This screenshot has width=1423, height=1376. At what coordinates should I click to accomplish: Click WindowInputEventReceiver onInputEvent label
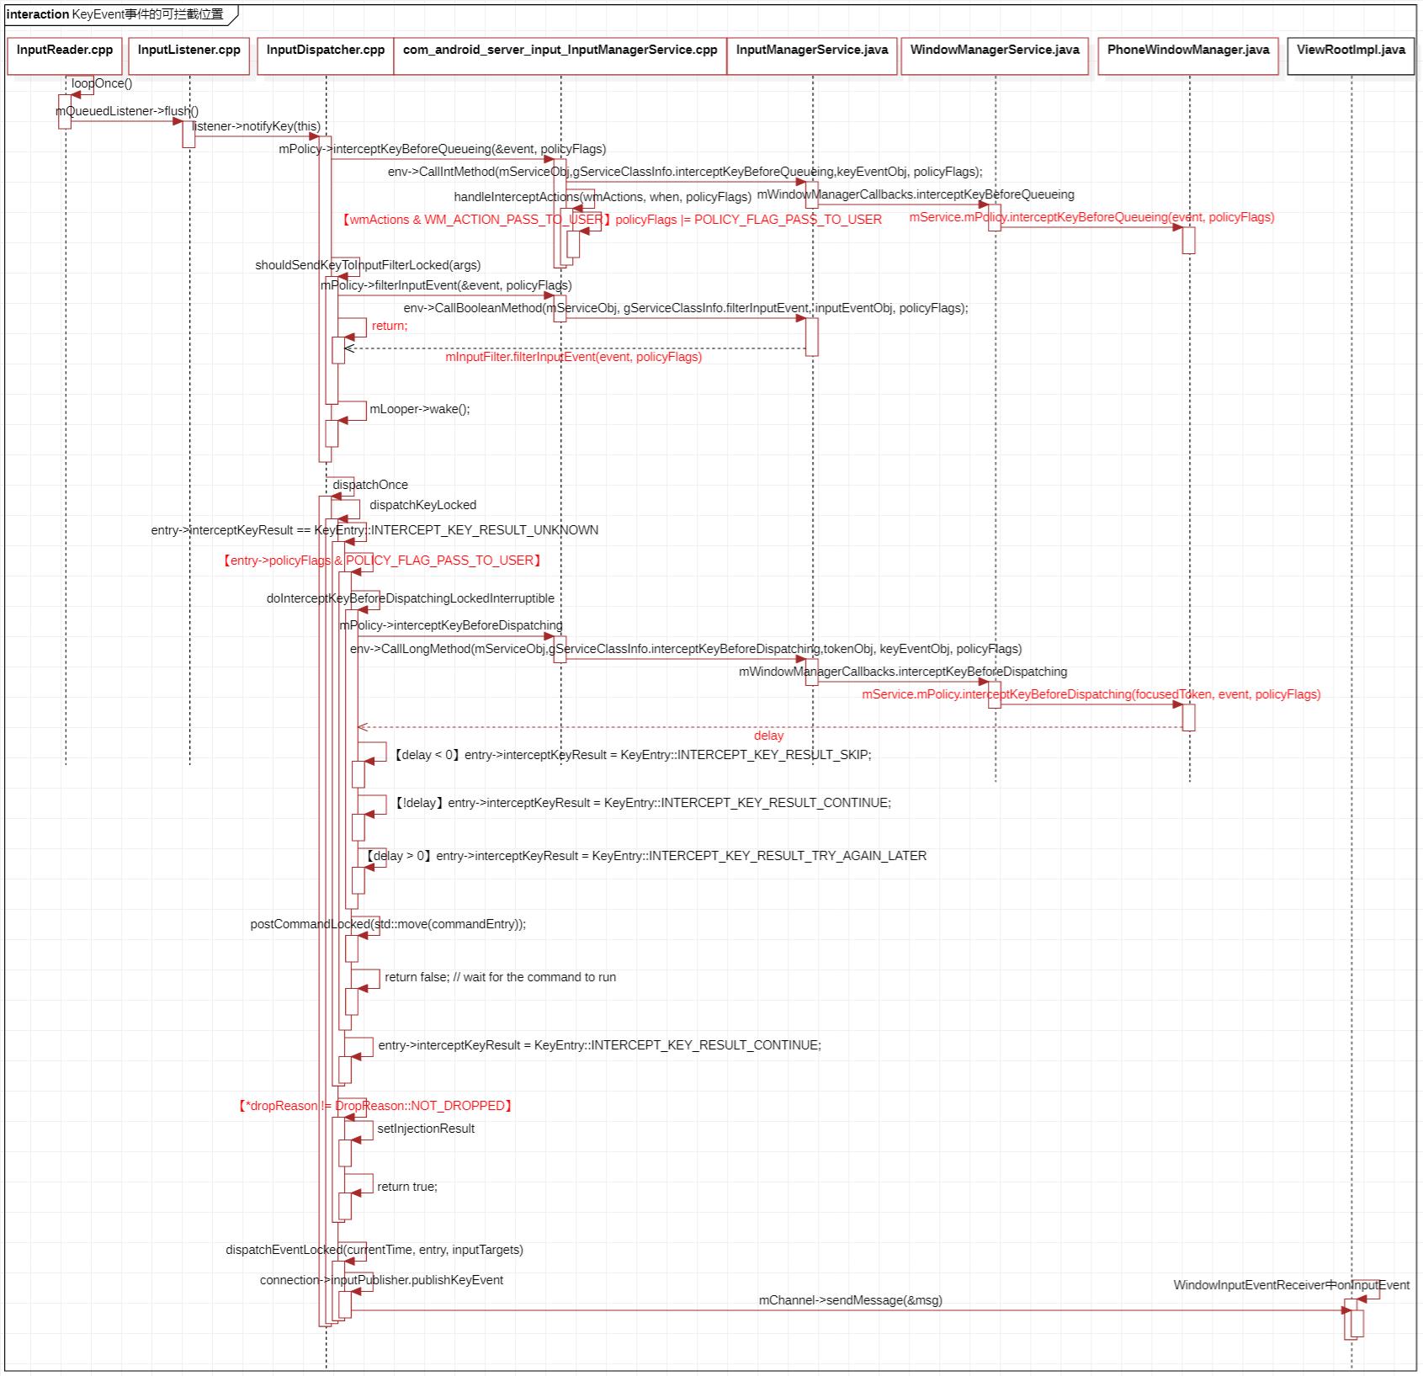pyautogui.click(x=1292, y=1285)
